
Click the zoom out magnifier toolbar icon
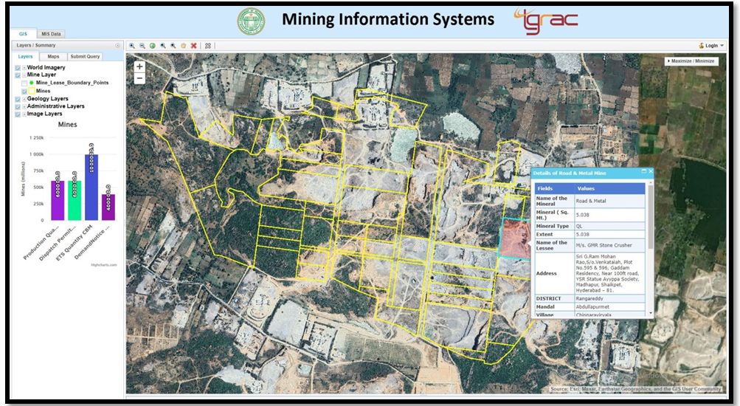pos(142,45)
